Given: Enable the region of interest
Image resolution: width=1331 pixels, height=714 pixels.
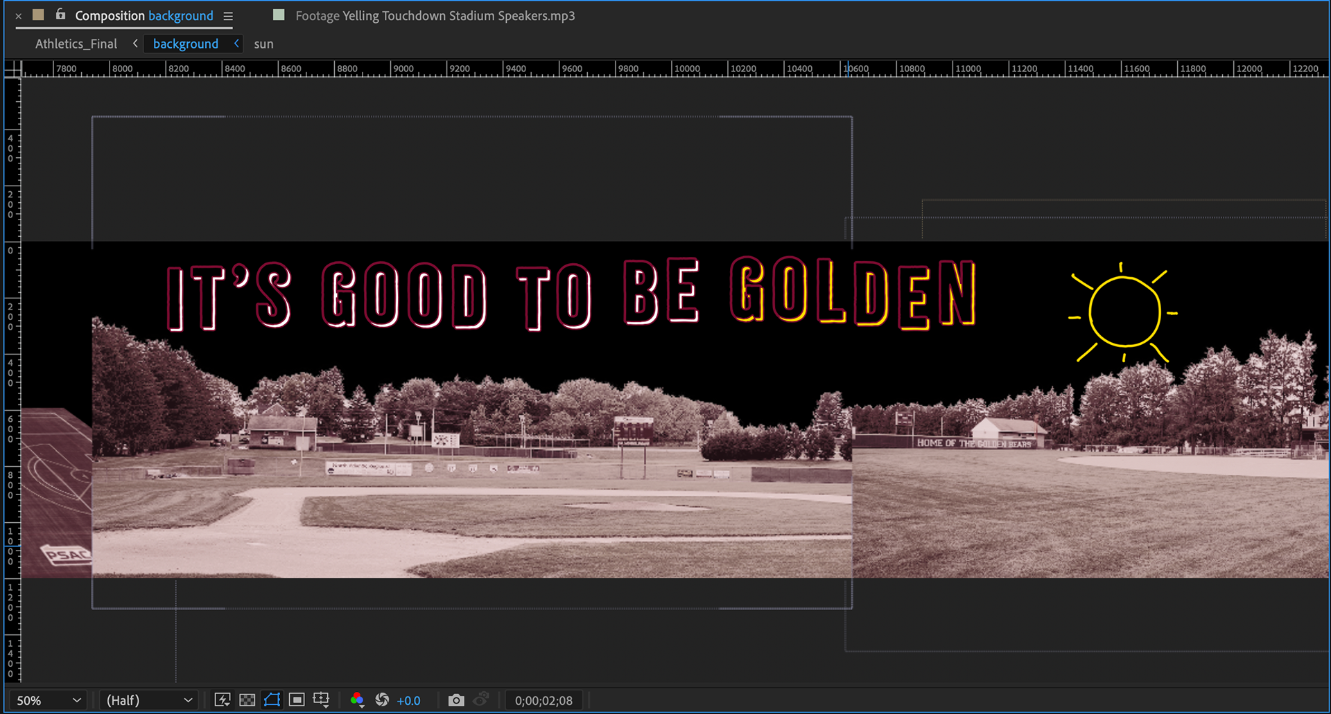Looking at the screenshot, I should [297, 699].
